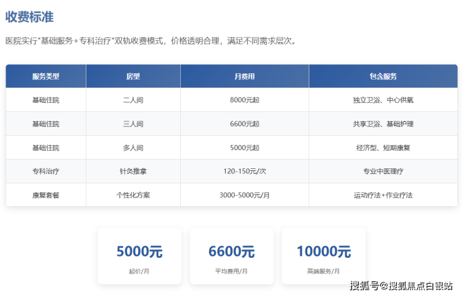Viewport: 463px width, 296px height.
Task: Select the 包含服务 column header
Action: pyautogui.click(x=383, y=76)
